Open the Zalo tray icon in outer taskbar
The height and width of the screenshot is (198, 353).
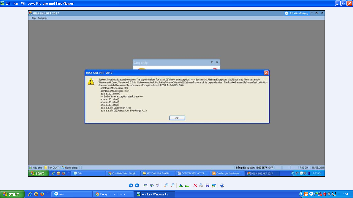pos(311,194)
